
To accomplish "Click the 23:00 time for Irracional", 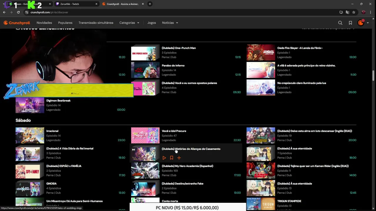I will coord(121,140).
